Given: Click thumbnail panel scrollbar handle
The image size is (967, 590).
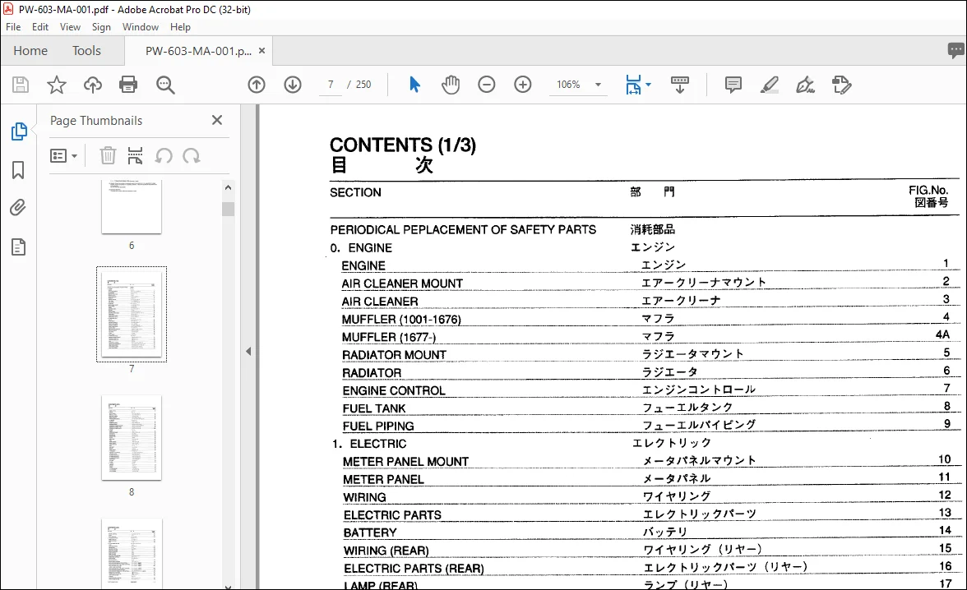Looking at the screenshot, I should 229,209.
